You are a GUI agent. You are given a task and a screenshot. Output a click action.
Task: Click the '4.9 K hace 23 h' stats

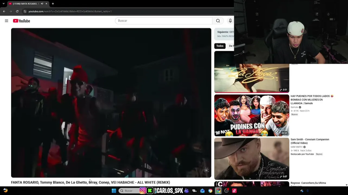tap(300, 111)
